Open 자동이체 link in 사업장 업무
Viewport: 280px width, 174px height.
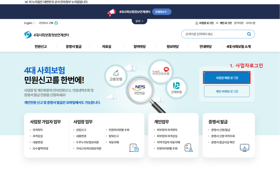[114, 142]
